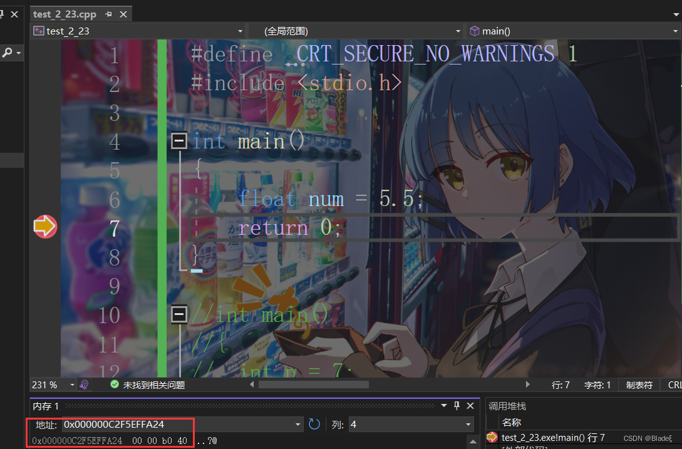
Task: Open the 内存 1 window options dropdown
Action: point(444,406)
